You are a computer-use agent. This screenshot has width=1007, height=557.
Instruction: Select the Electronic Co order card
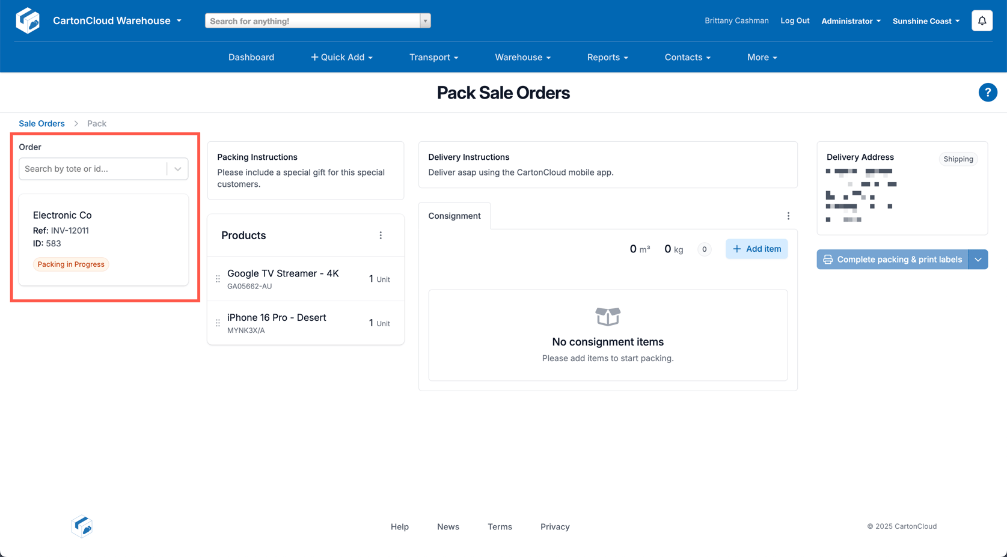coord(103,240)
